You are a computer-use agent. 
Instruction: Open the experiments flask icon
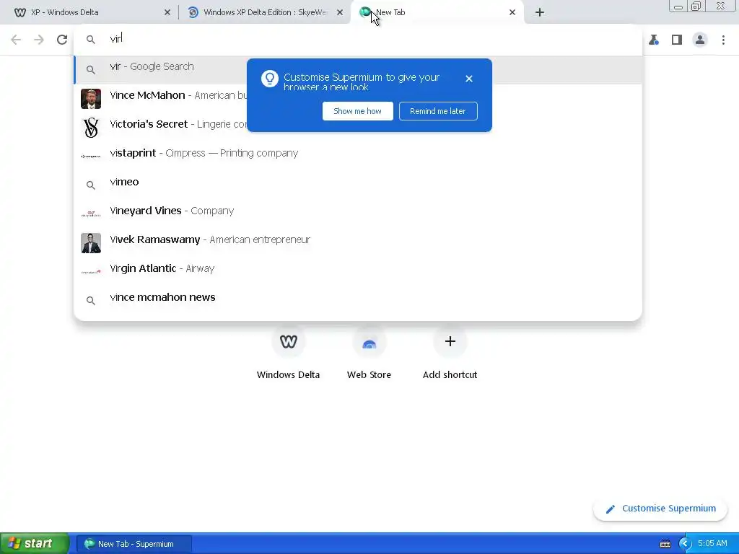point(654,40)
